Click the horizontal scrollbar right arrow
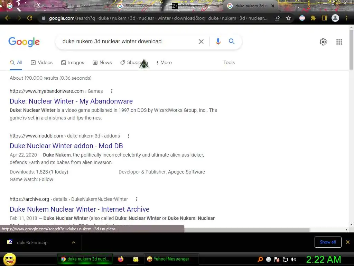 [x=346, y=230]
